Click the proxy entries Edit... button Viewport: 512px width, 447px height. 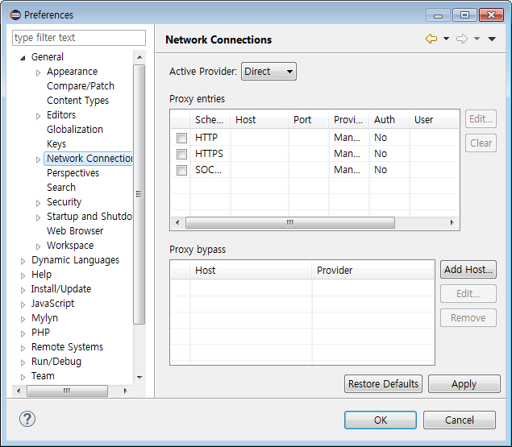(x=481, y=118)
